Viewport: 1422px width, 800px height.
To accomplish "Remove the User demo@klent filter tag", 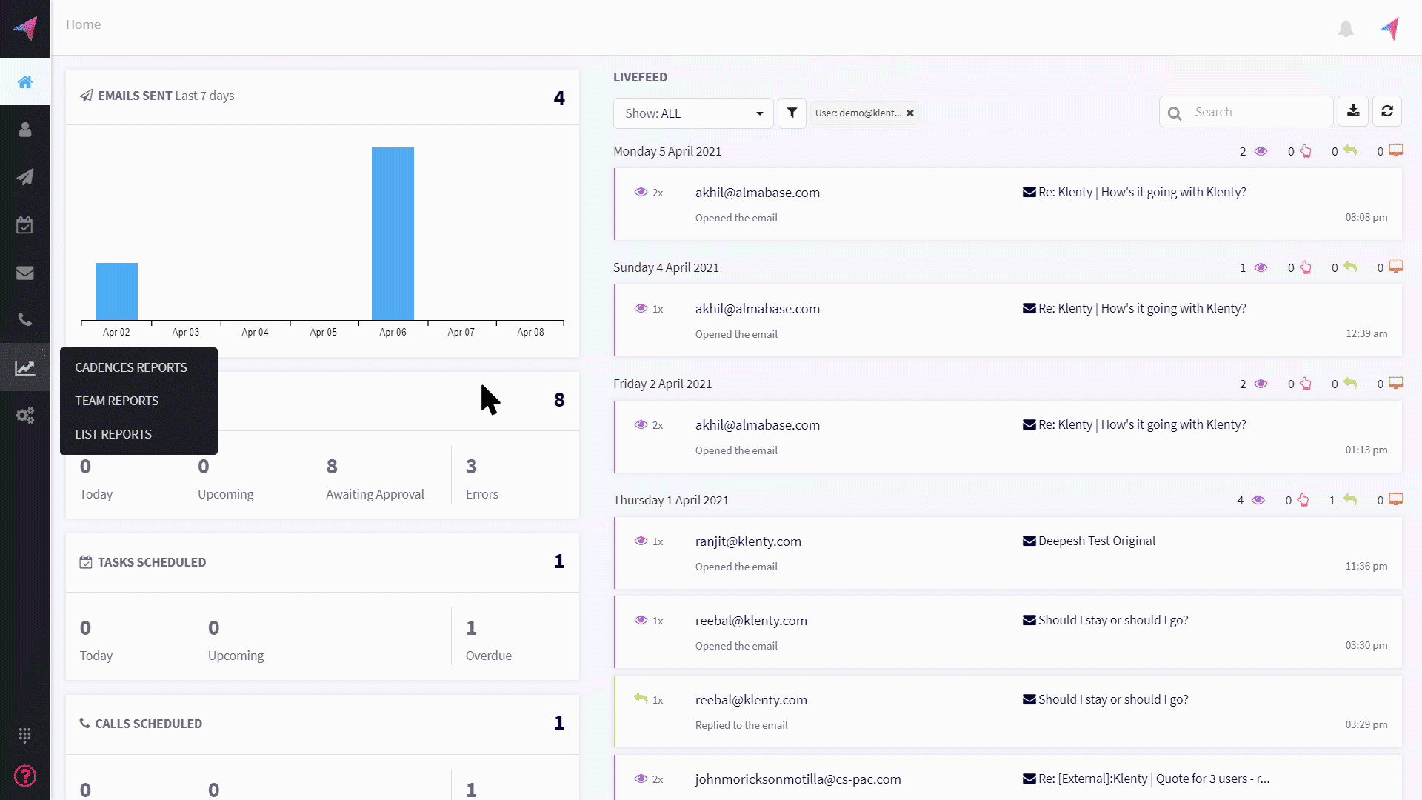I will coord(910,113).
